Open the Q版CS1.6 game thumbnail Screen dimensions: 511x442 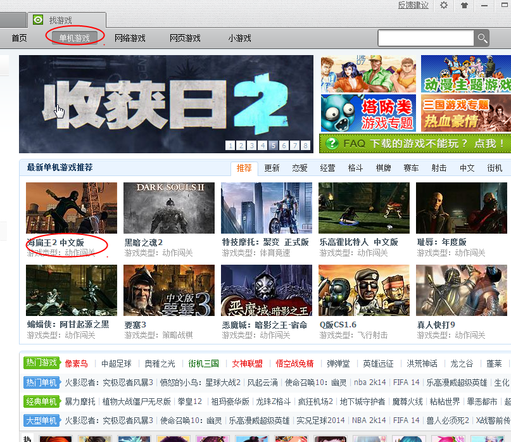364,290
